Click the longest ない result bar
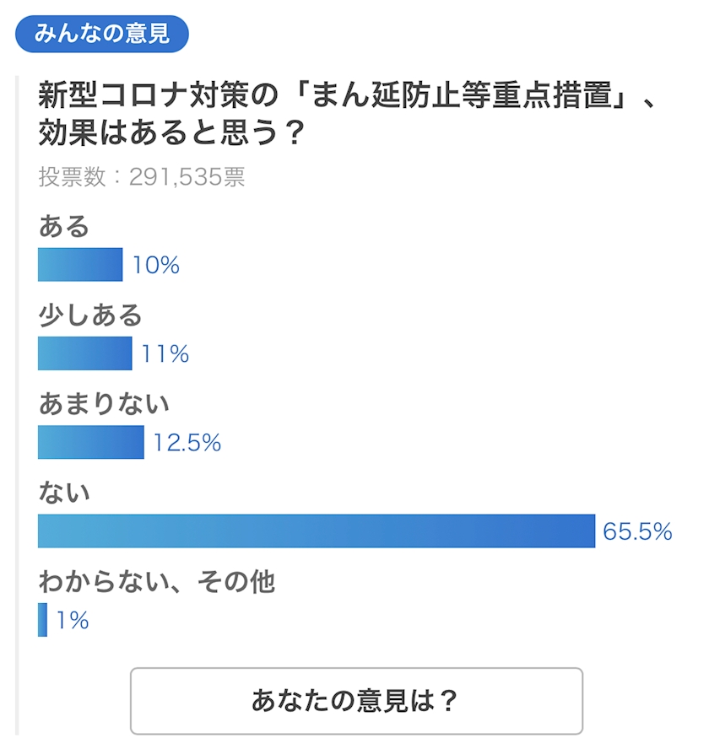Viewport: 709px width, 749px height. point(317,531)
